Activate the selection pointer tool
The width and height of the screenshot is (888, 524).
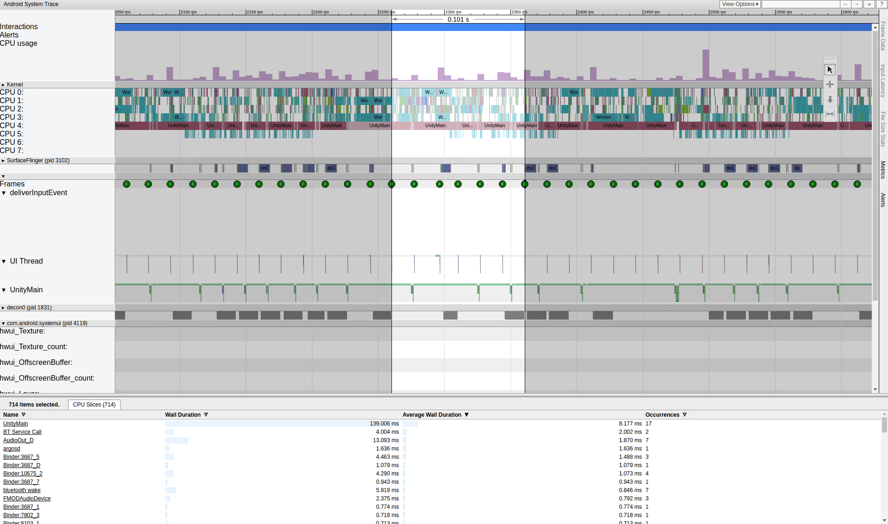tap(830, 70)
